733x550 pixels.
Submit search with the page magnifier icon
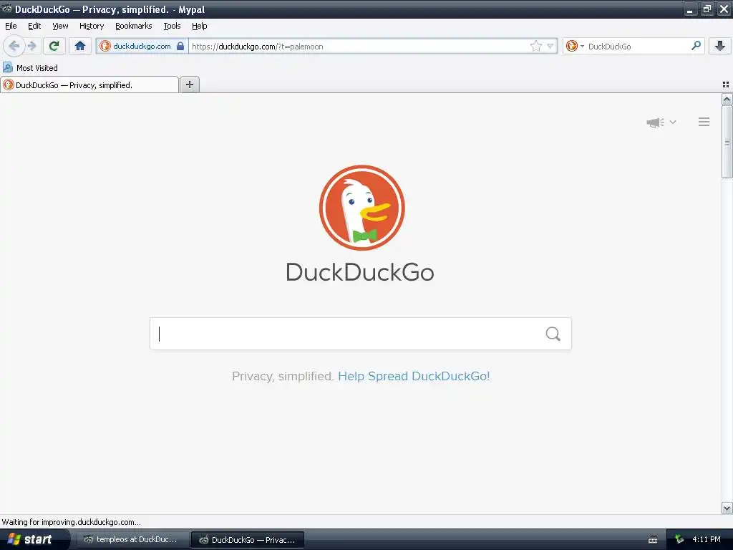553,334
